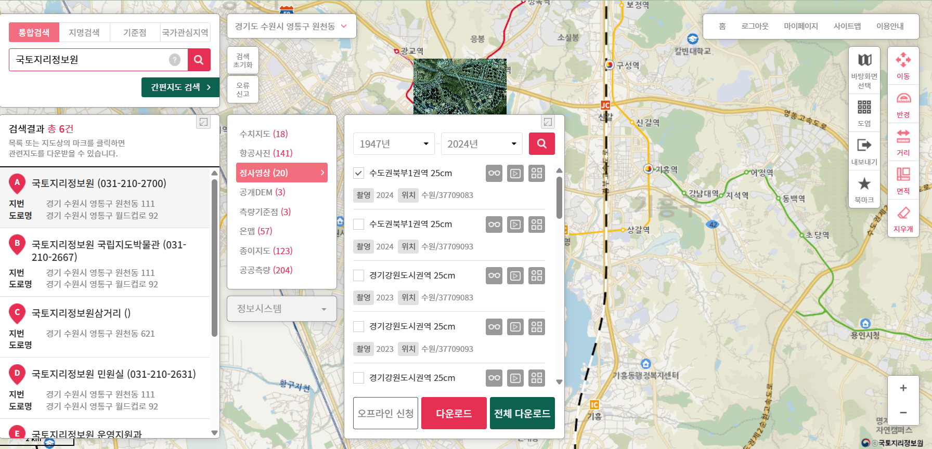Click the aerial orthoimage thumbnail on the map
Screen dimensions: 932x449
[x=460, y=86]
